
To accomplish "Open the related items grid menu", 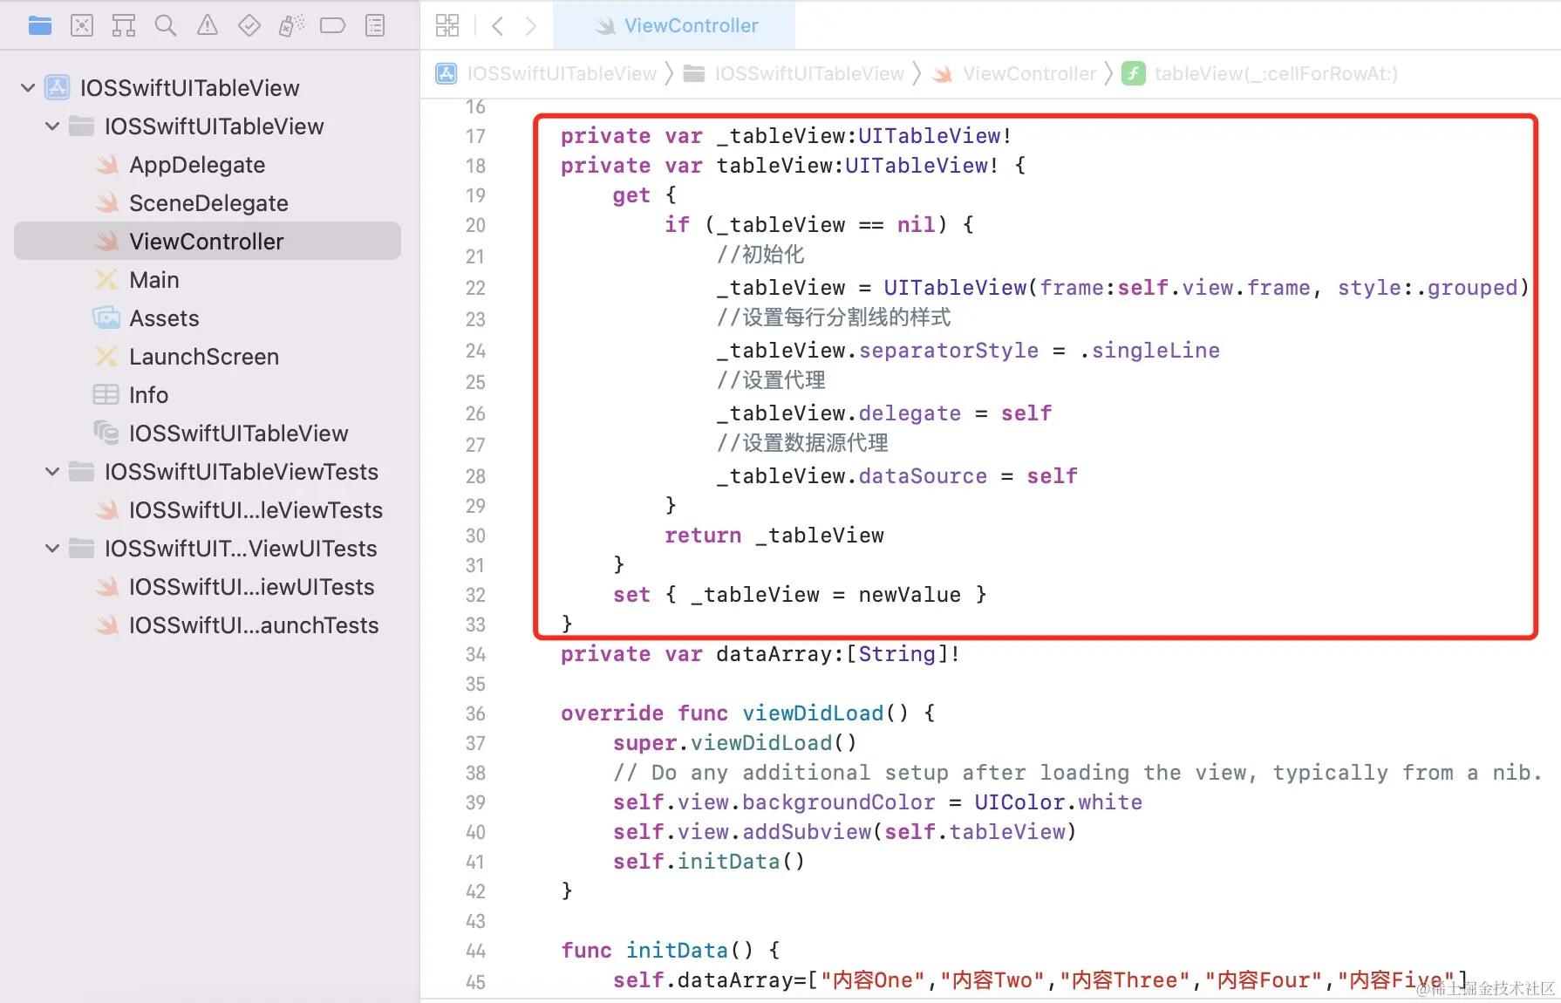I will pyautogui.click(x=447, y=26).
